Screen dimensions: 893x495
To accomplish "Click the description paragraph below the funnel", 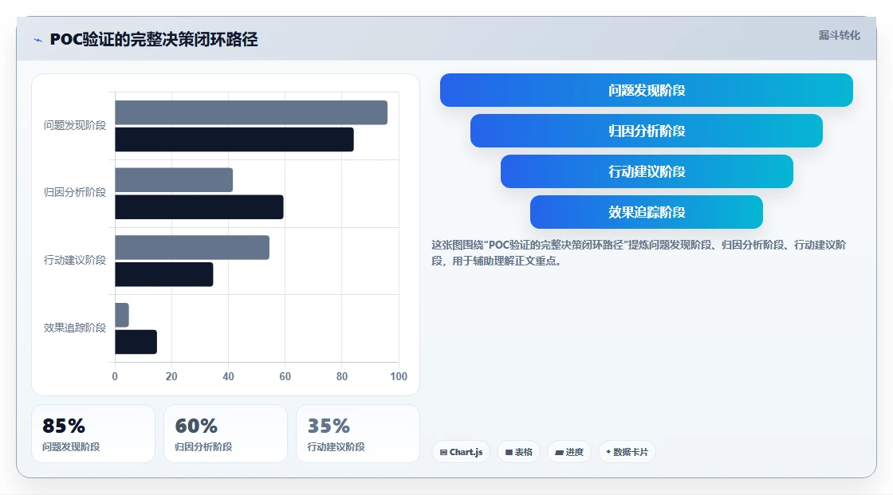I will point(639,253).
